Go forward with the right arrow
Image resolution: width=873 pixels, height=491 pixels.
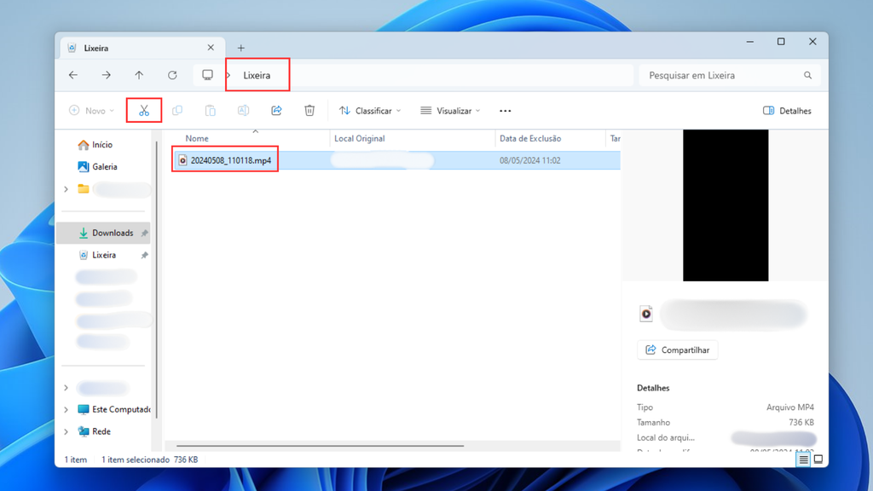click(x=106, y=75)
